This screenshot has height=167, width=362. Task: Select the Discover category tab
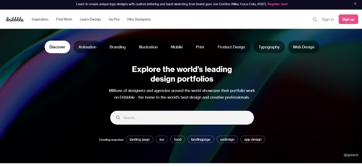[x=57, y=47]
